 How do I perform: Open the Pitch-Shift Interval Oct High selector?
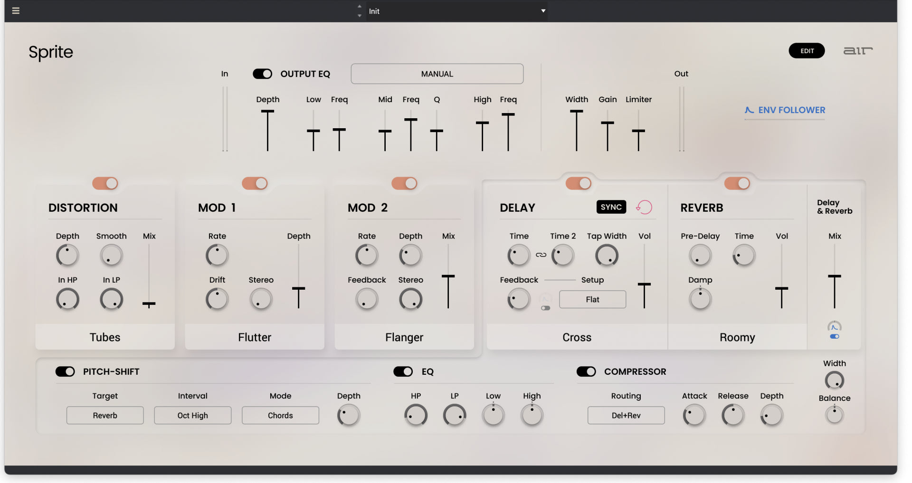(193, 416)
